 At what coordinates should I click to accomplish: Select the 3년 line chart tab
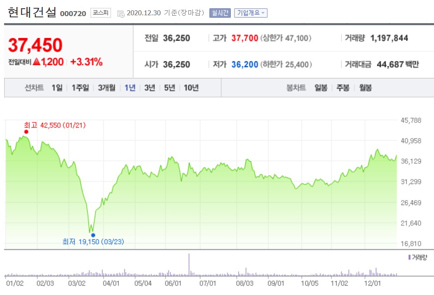(149, 88)
